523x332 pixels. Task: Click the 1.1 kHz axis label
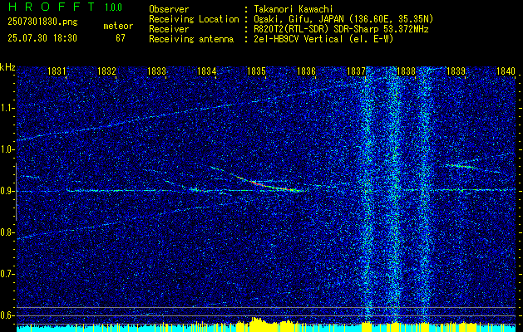(x=7, y=108)
